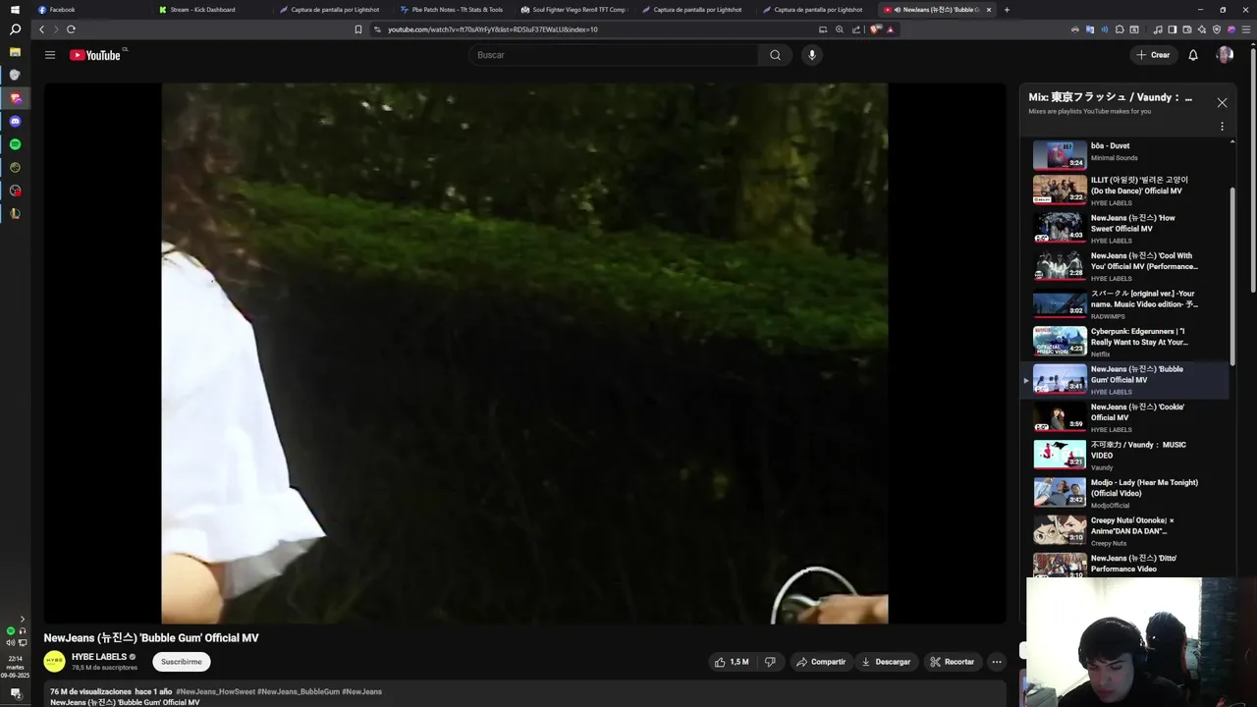This screenshot has width=1257, height=707.
Task: Close the NewJeans YouTube tab
Action: (x=989, y=9)
